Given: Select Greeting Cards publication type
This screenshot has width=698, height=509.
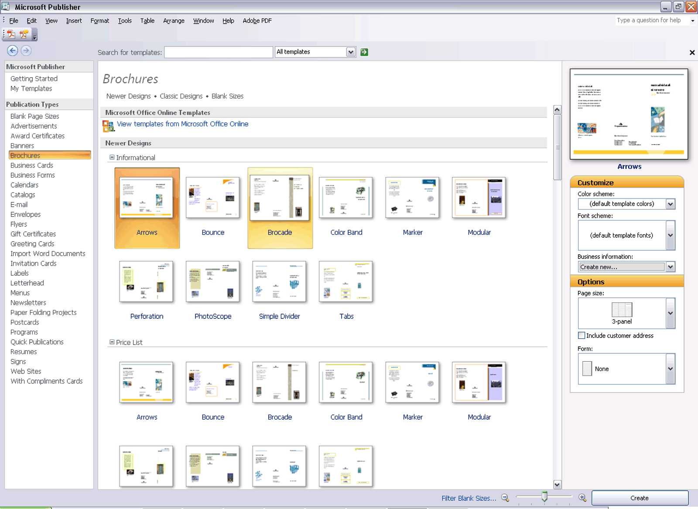Looking at the screenshot, I should tap(32, 244).
